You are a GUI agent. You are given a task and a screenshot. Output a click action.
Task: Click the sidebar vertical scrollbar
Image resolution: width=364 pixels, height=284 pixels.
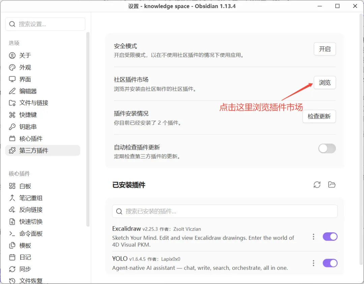pos(88,129)
